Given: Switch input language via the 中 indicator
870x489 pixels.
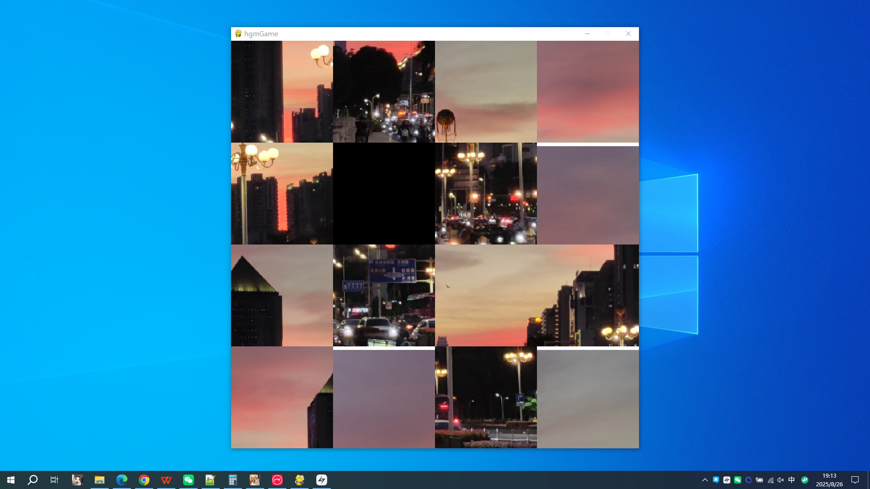Looking at the screenshot, I should [x=793, y=480].
